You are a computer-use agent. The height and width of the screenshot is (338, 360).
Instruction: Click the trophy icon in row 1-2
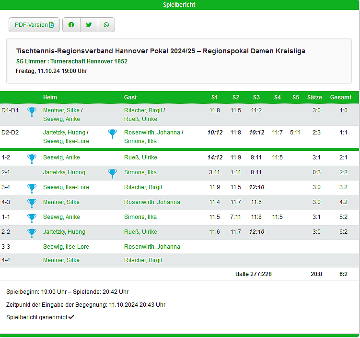click(32, 157)
